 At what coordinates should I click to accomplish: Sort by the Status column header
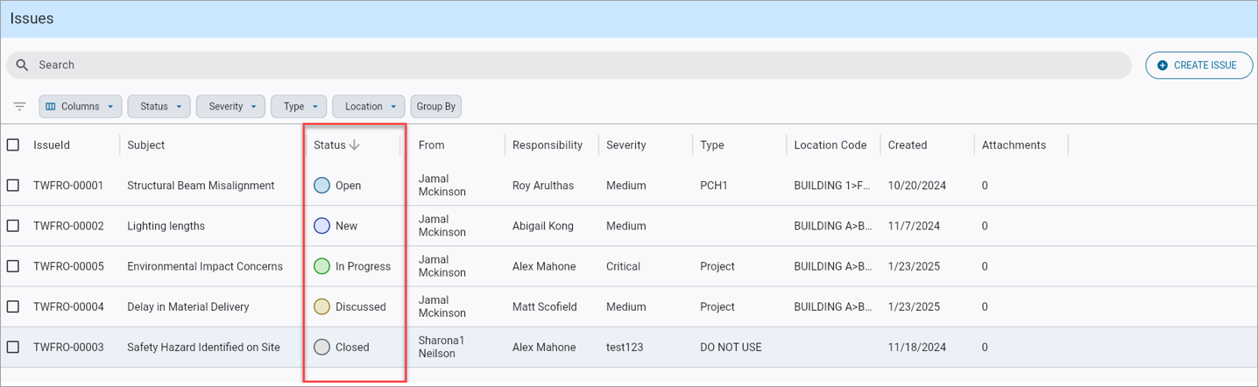click(x=329, y=145)
